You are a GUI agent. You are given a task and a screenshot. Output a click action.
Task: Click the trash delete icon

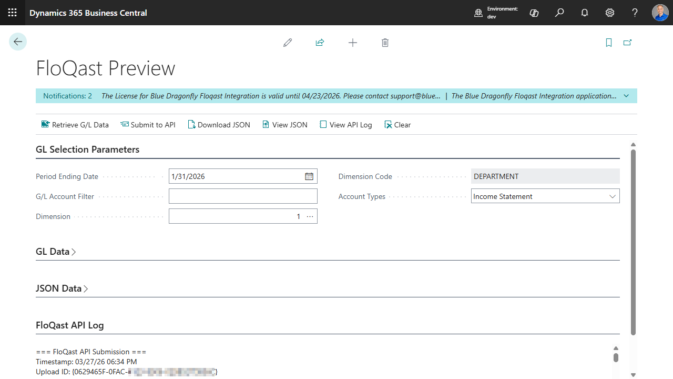[x=385, y=43]
